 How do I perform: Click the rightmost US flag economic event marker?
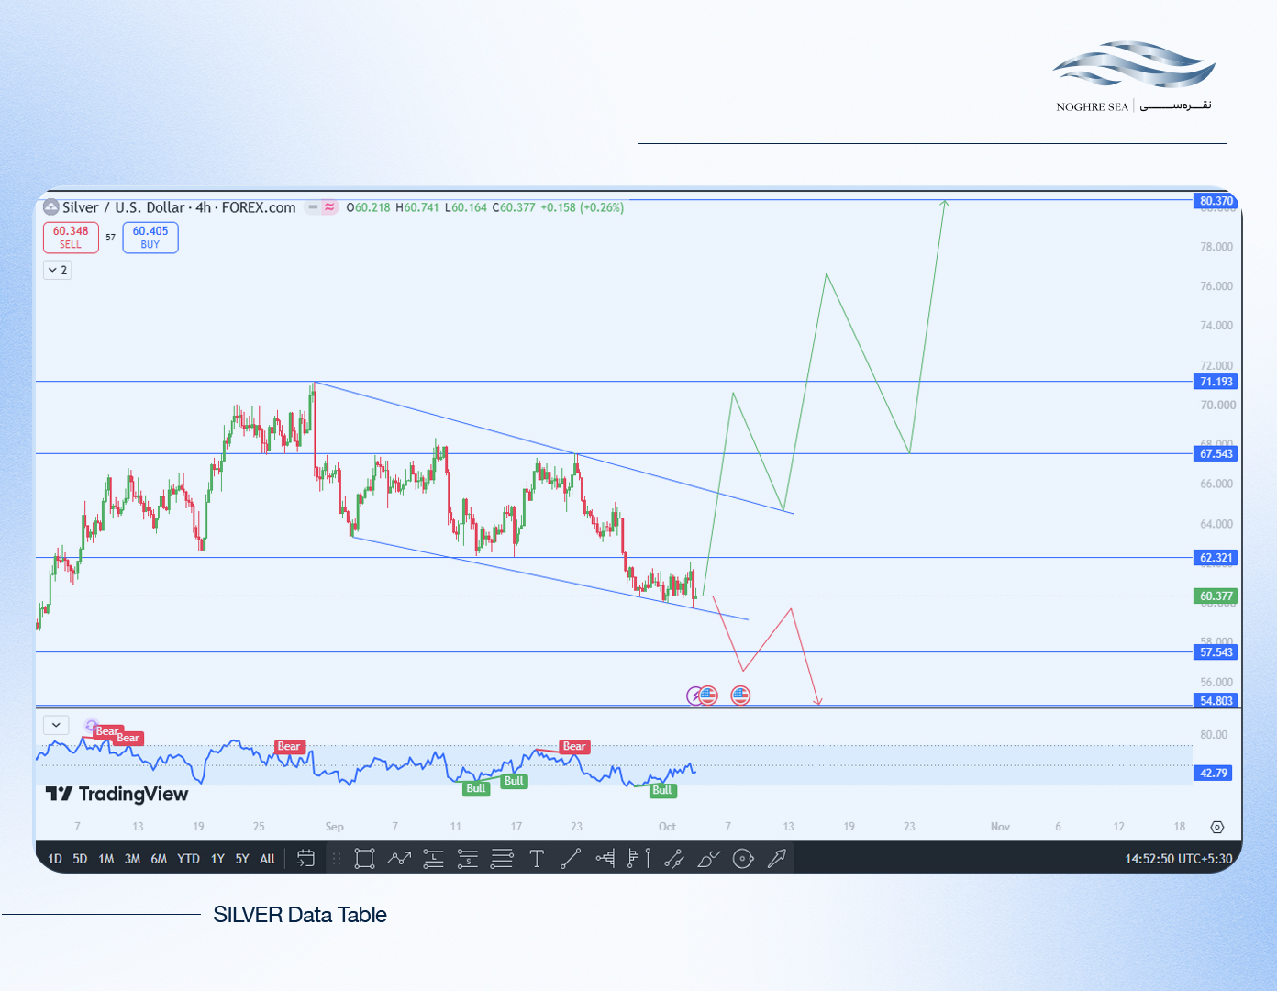(740, 696)
